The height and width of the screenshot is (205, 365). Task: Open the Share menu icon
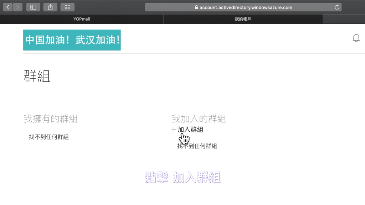50,7
